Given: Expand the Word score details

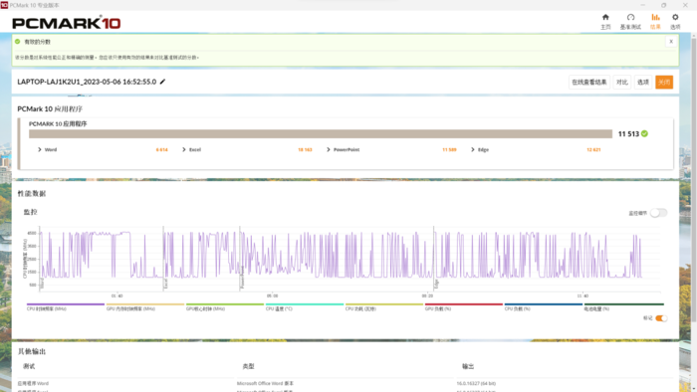Looking at the screenshot, I should [40, 149].
